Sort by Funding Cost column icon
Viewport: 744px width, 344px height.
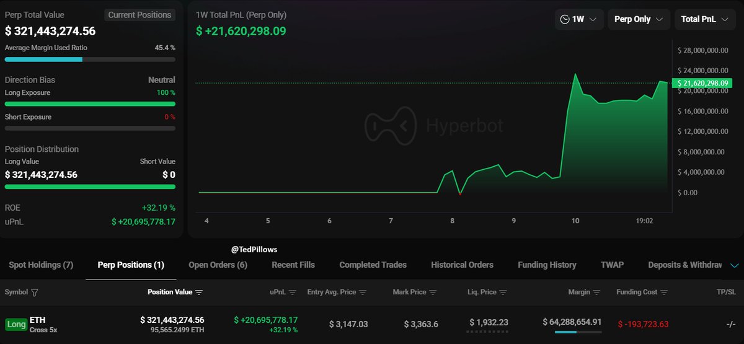[x=664, y=293]
